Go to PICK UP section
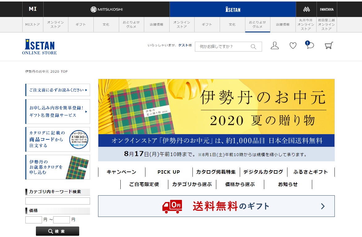This screenshot has height=237, width=362. 169,172
